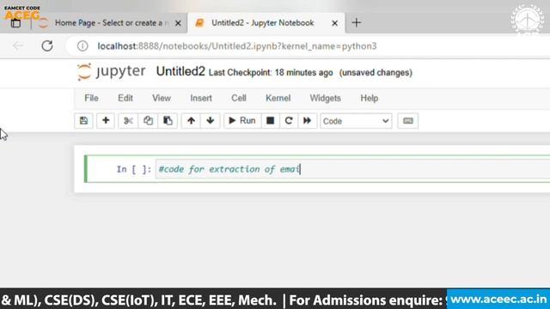
Task: Save notebook with the floppy disk icon
Action: click(x=83, y=121)
